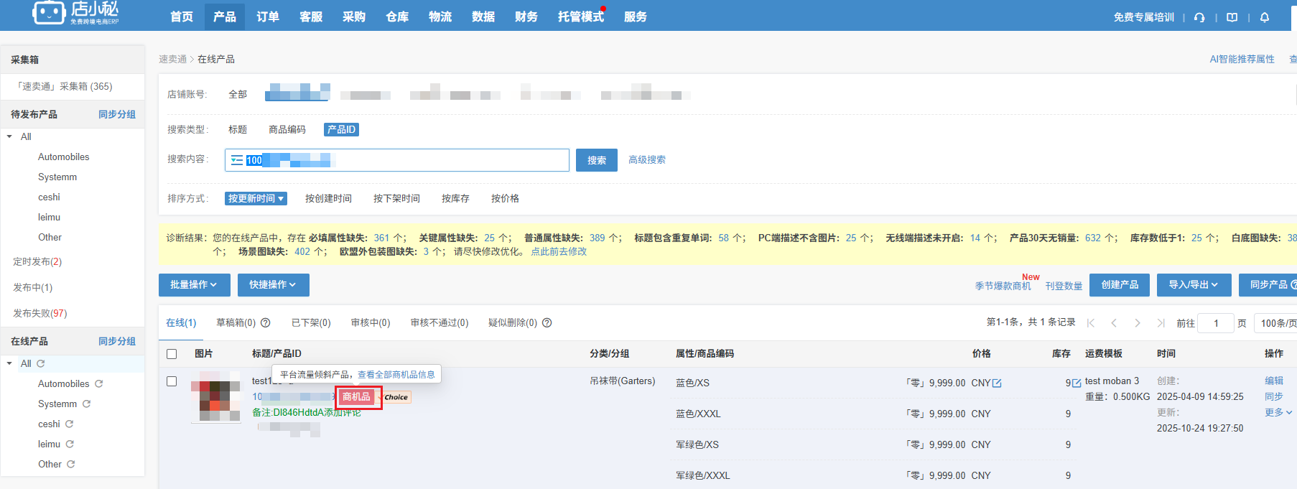Select the 产品ID search type option
The height and width of the screenshot is (489, 1297).
[341, 130]
